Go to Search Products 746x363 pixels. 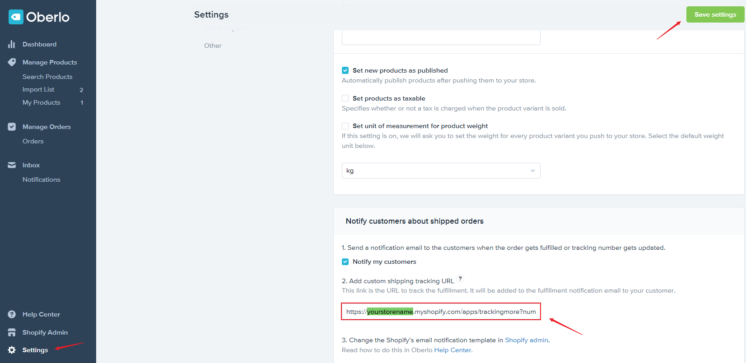click(47, 77)
